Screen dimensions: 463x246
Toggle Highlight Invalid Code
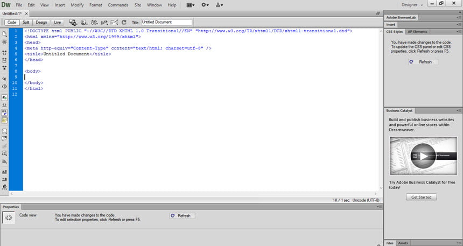coord(4,105)
